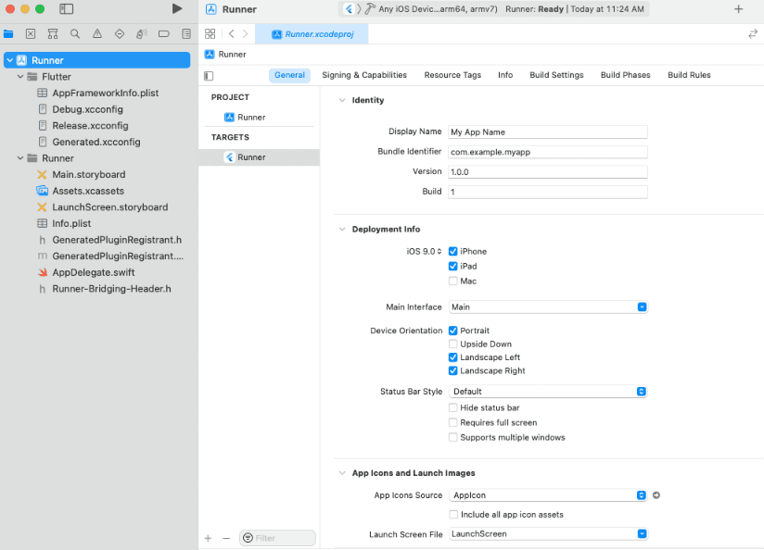Open the Find navigator magnifier icon
The image size is (764, 550).
point(74,33)
